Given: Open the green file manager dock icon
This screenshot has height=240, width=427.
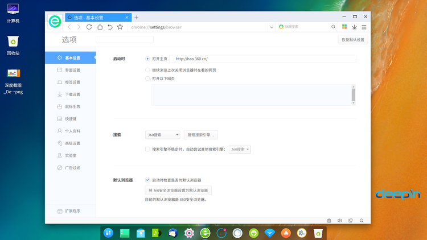Looking at the screenshot, I should [x=125, y=233].
